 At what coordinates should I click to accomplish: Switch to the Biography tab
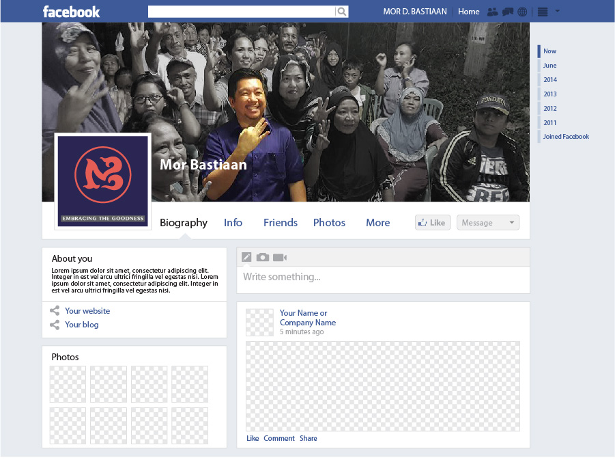coord(184,223)
